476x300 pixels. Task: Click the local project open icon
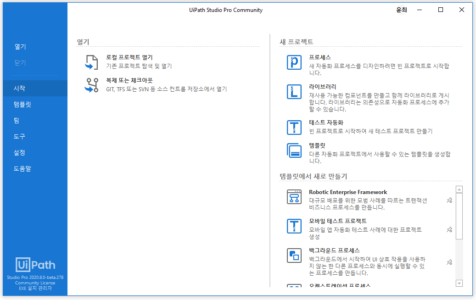point(91,62)
